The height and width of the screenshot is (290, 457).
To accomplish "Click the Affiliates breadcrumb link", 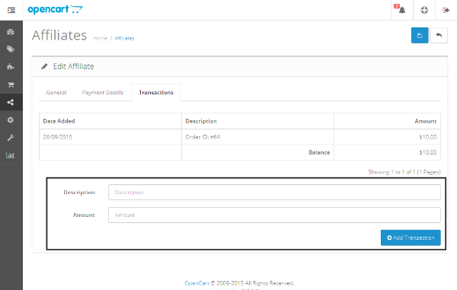I will click(x=124, y=38).
